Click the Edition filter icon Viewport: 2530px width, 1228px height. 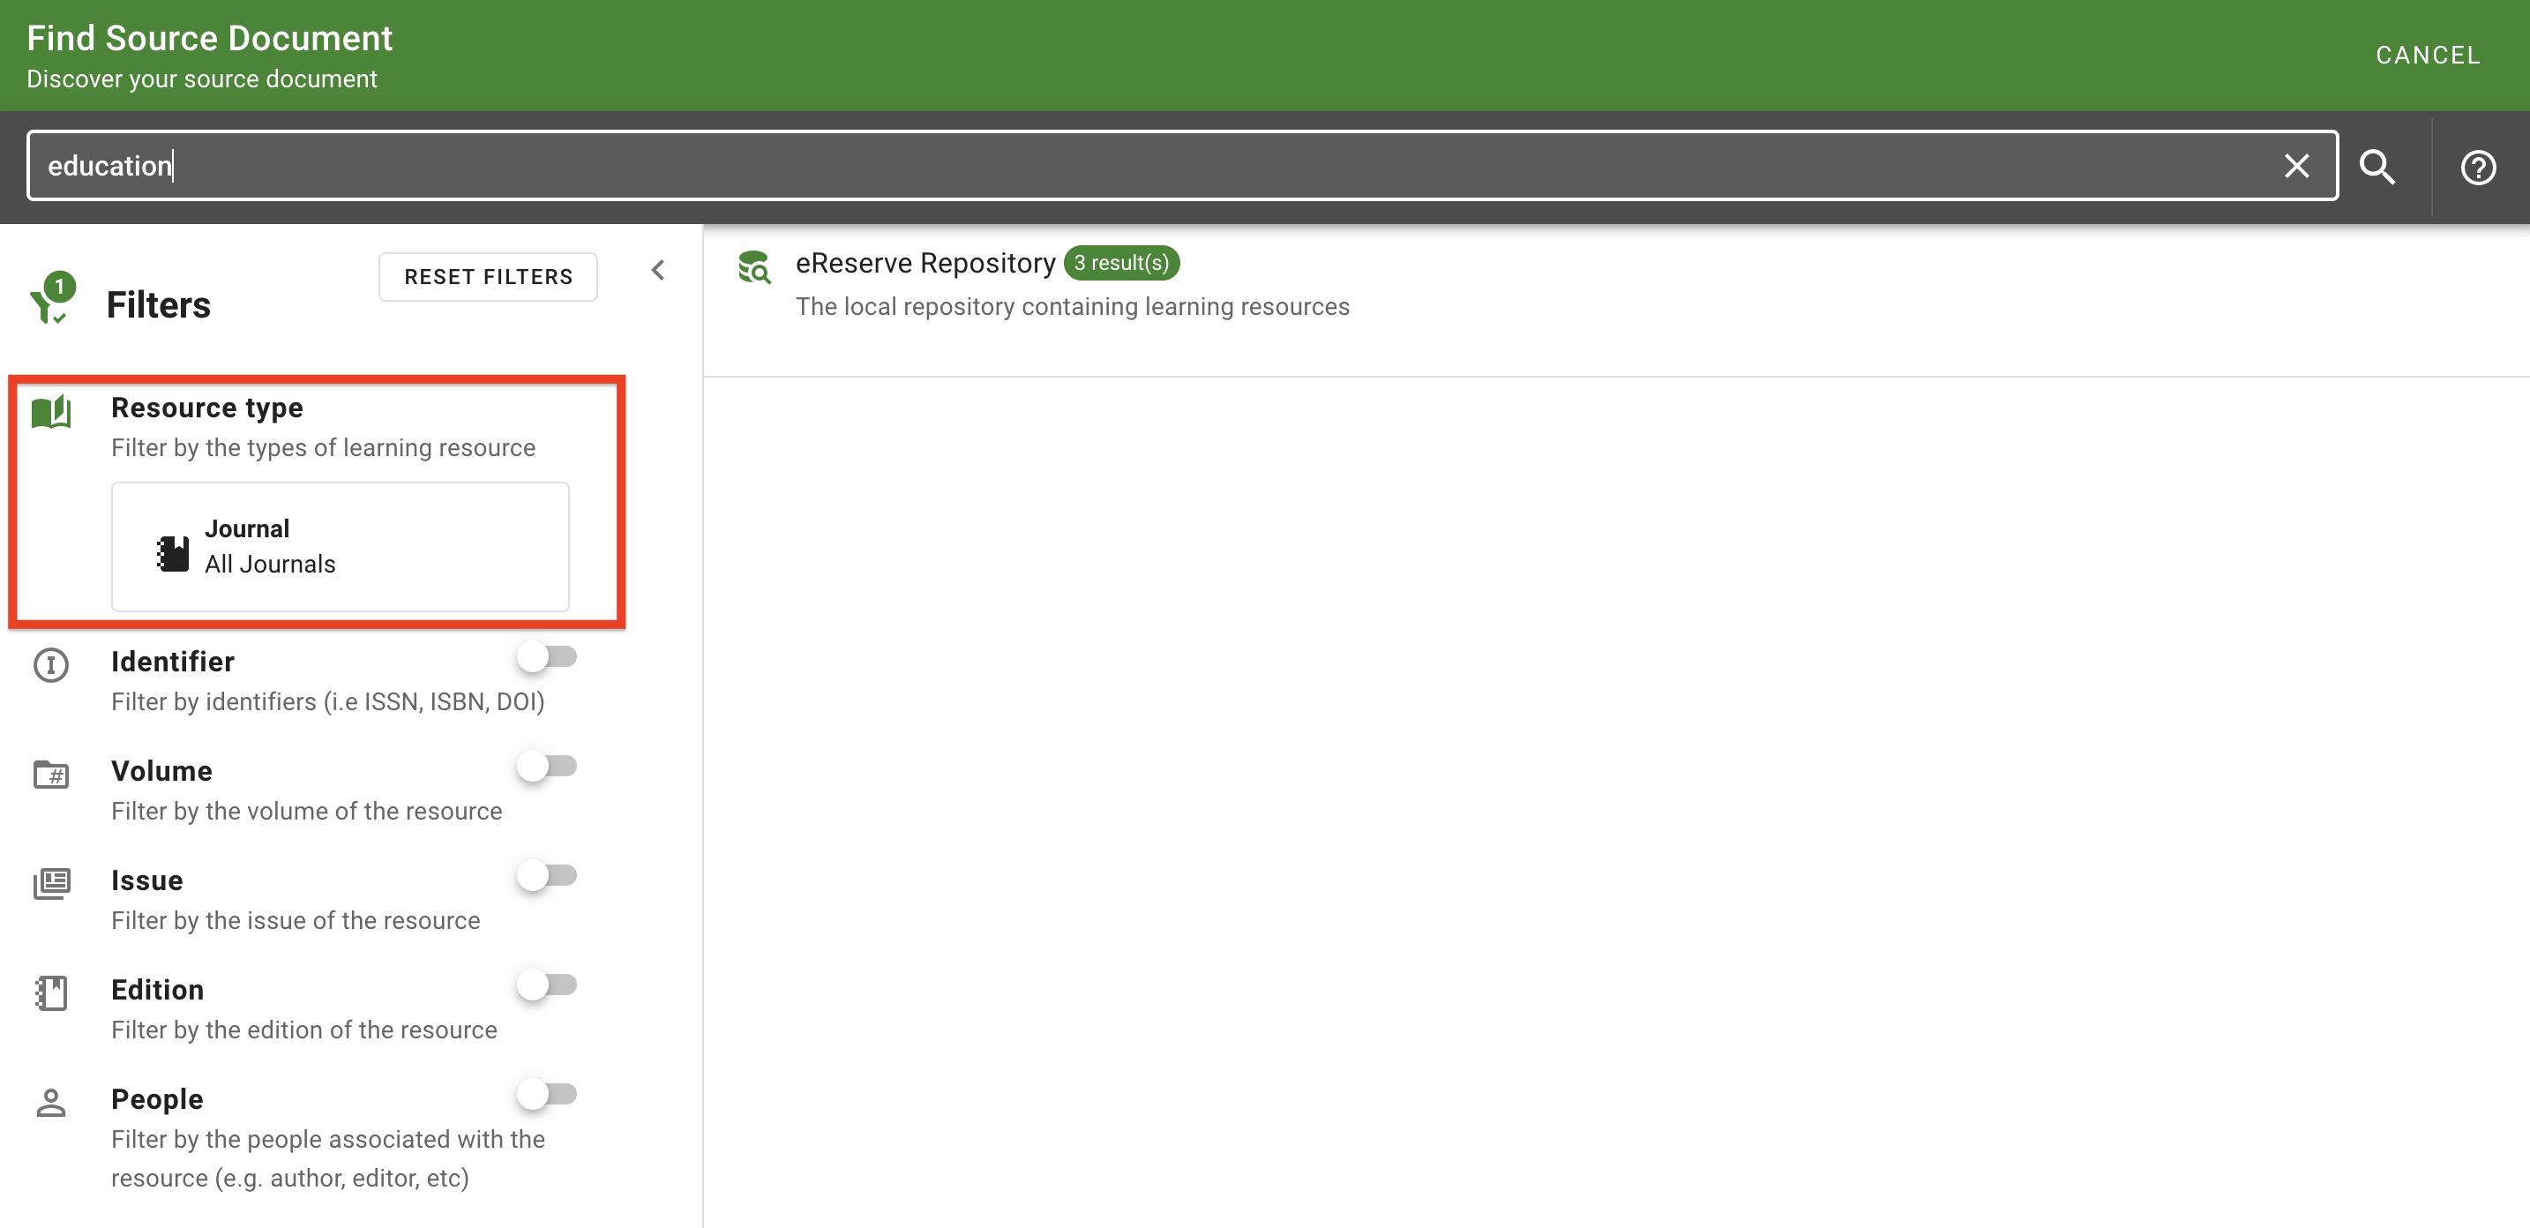[x=51, y=993]
